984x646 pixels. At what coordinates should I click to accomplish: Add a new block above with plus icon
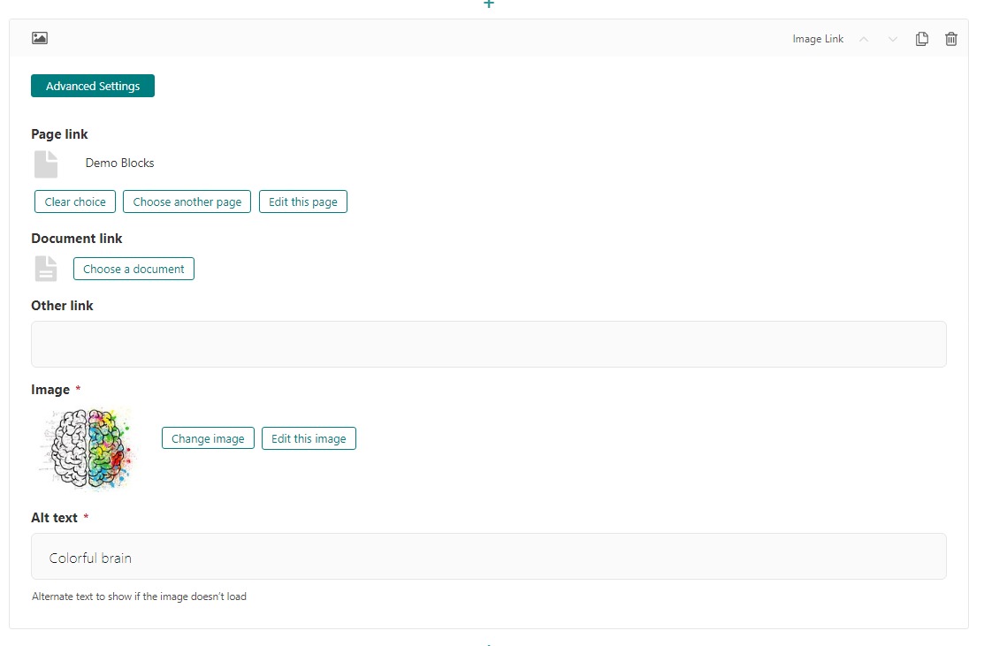click(x=489, y=4)
